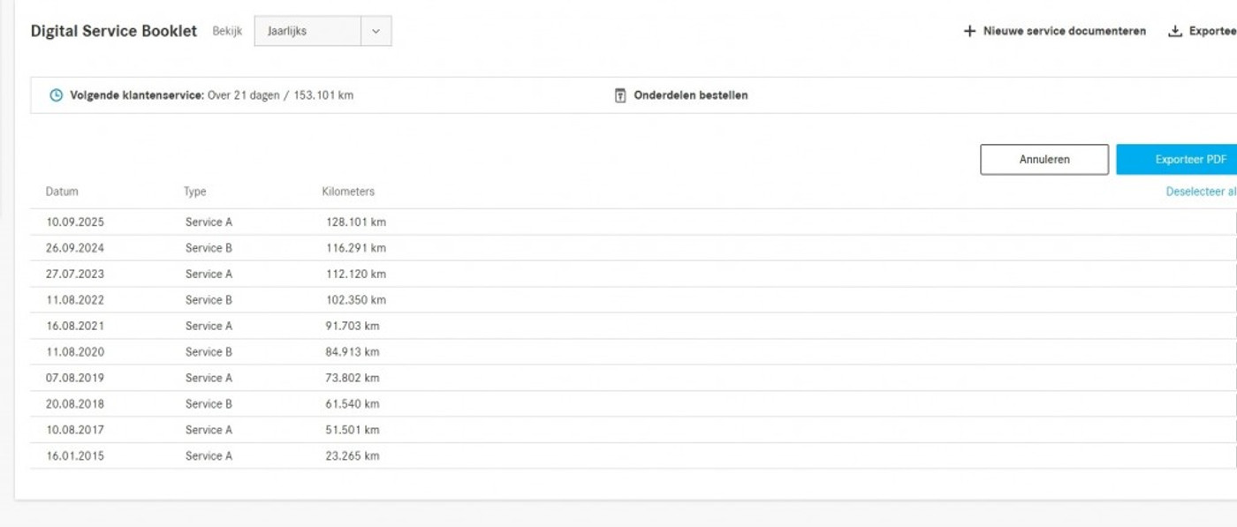Select the date 11.08.2020
Image resolution: width=1237 pixels, height=527 pixels.
[75, 352]
